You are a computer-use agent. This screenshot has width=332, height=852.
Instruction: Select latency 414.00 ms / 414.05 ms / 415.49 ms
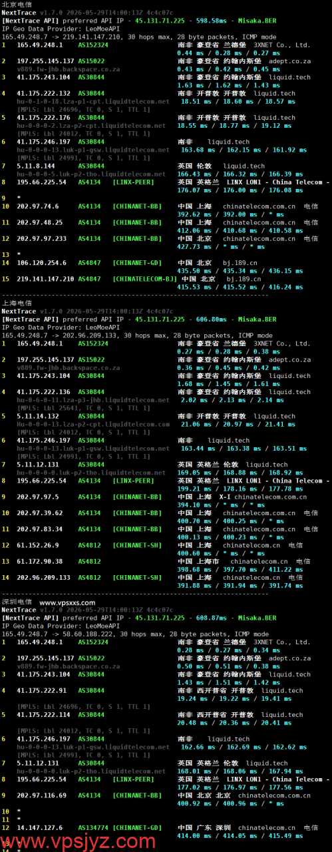point(240,835)
